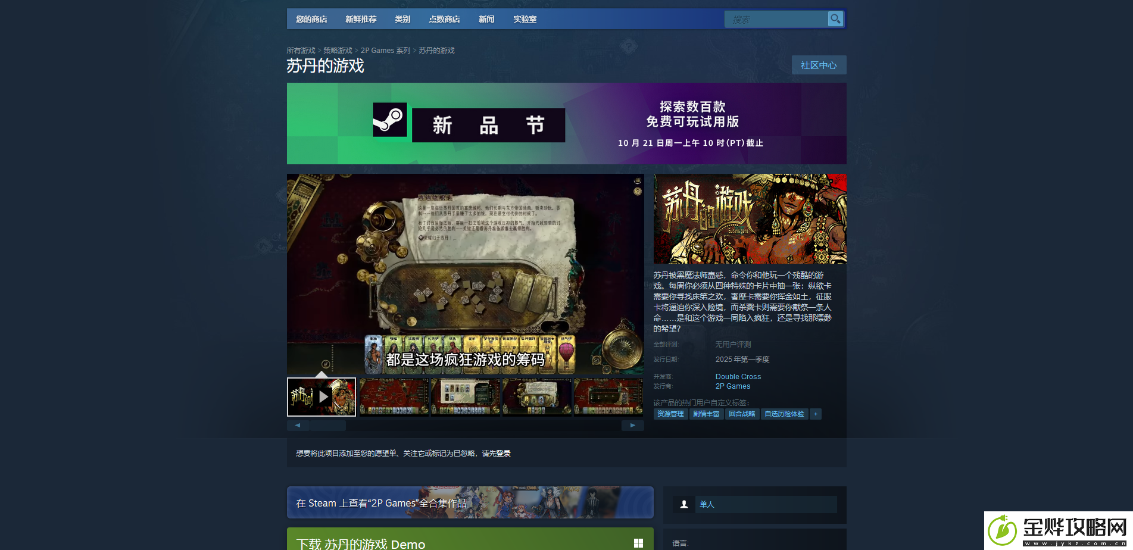Select the 剧情丰富 tag
This screenshot has height=550, width=1133.
coord(706,414)
